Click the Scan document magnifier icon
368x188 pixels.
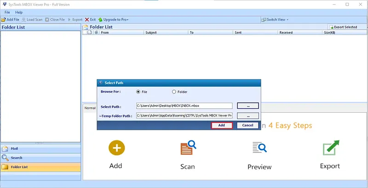point(188,148)
